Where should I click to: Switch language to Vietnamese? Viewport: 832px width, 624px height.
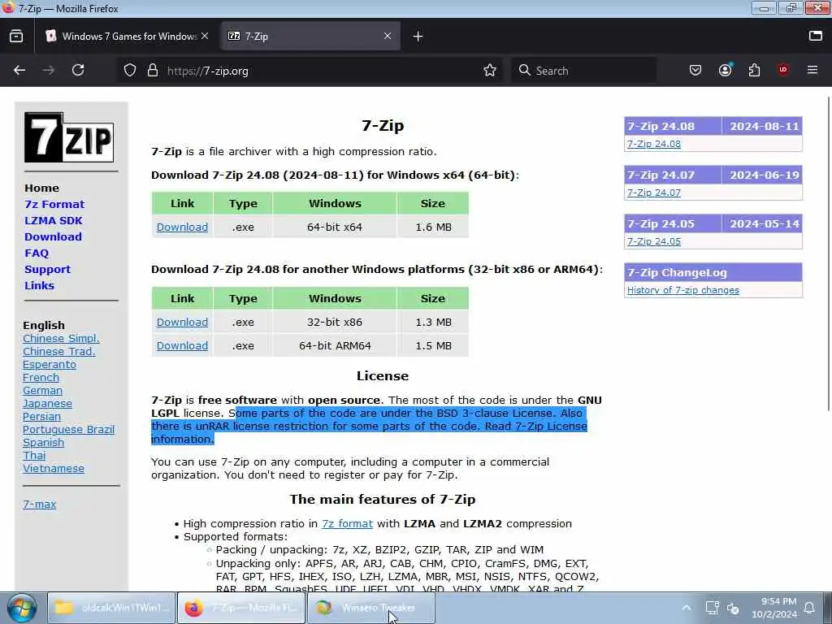click(53, 469)
